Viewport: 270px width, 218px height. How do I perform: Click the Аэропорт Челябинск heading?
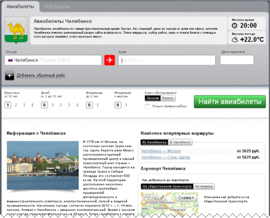(x=163, y=168)
